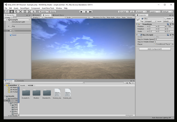
Task: Click Create in Hierarchy panel
Action: pyautogui.click(x=8, y=18)
